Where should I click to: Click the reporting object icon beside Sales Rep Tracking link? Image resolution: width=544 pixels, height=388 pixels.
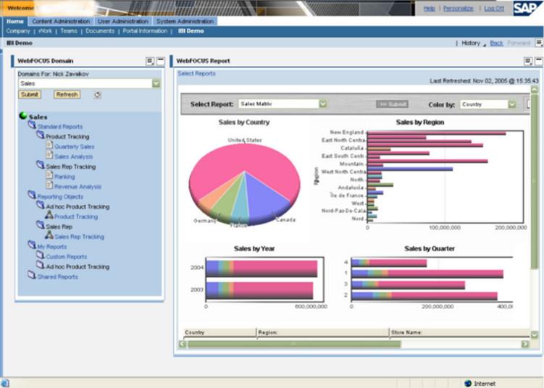(49, 235)
